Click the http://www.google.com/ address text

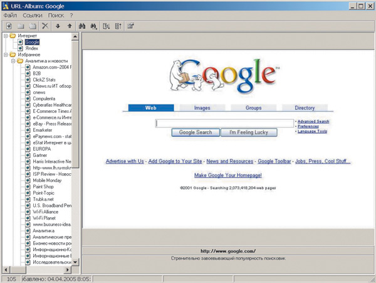click(228, 251)
